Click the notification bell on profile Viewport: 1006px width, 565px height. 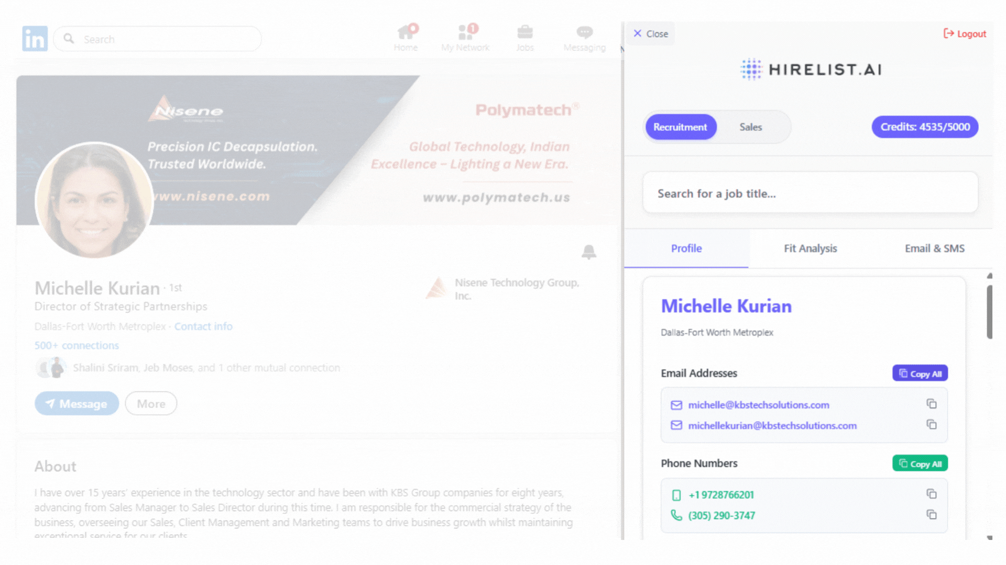[589, 252]
